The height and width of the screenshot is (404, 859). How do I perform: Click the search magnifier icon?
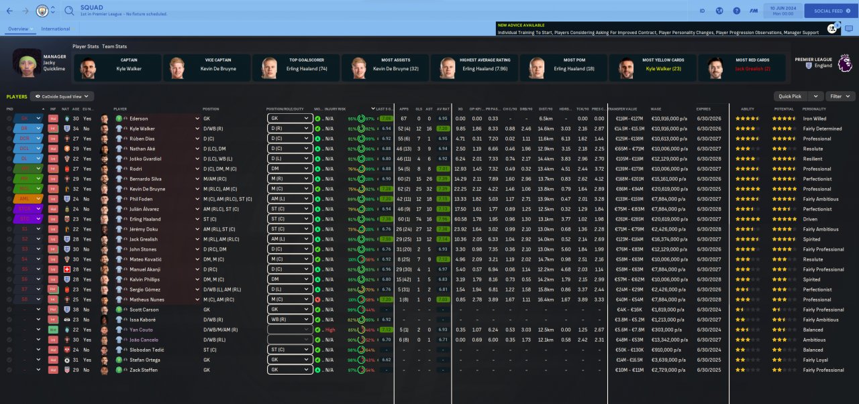(x=69, y=11)
